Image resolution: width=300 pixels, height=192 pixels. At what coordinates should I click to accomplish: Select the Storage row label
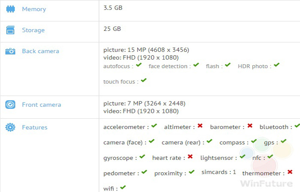pos(33,30)
